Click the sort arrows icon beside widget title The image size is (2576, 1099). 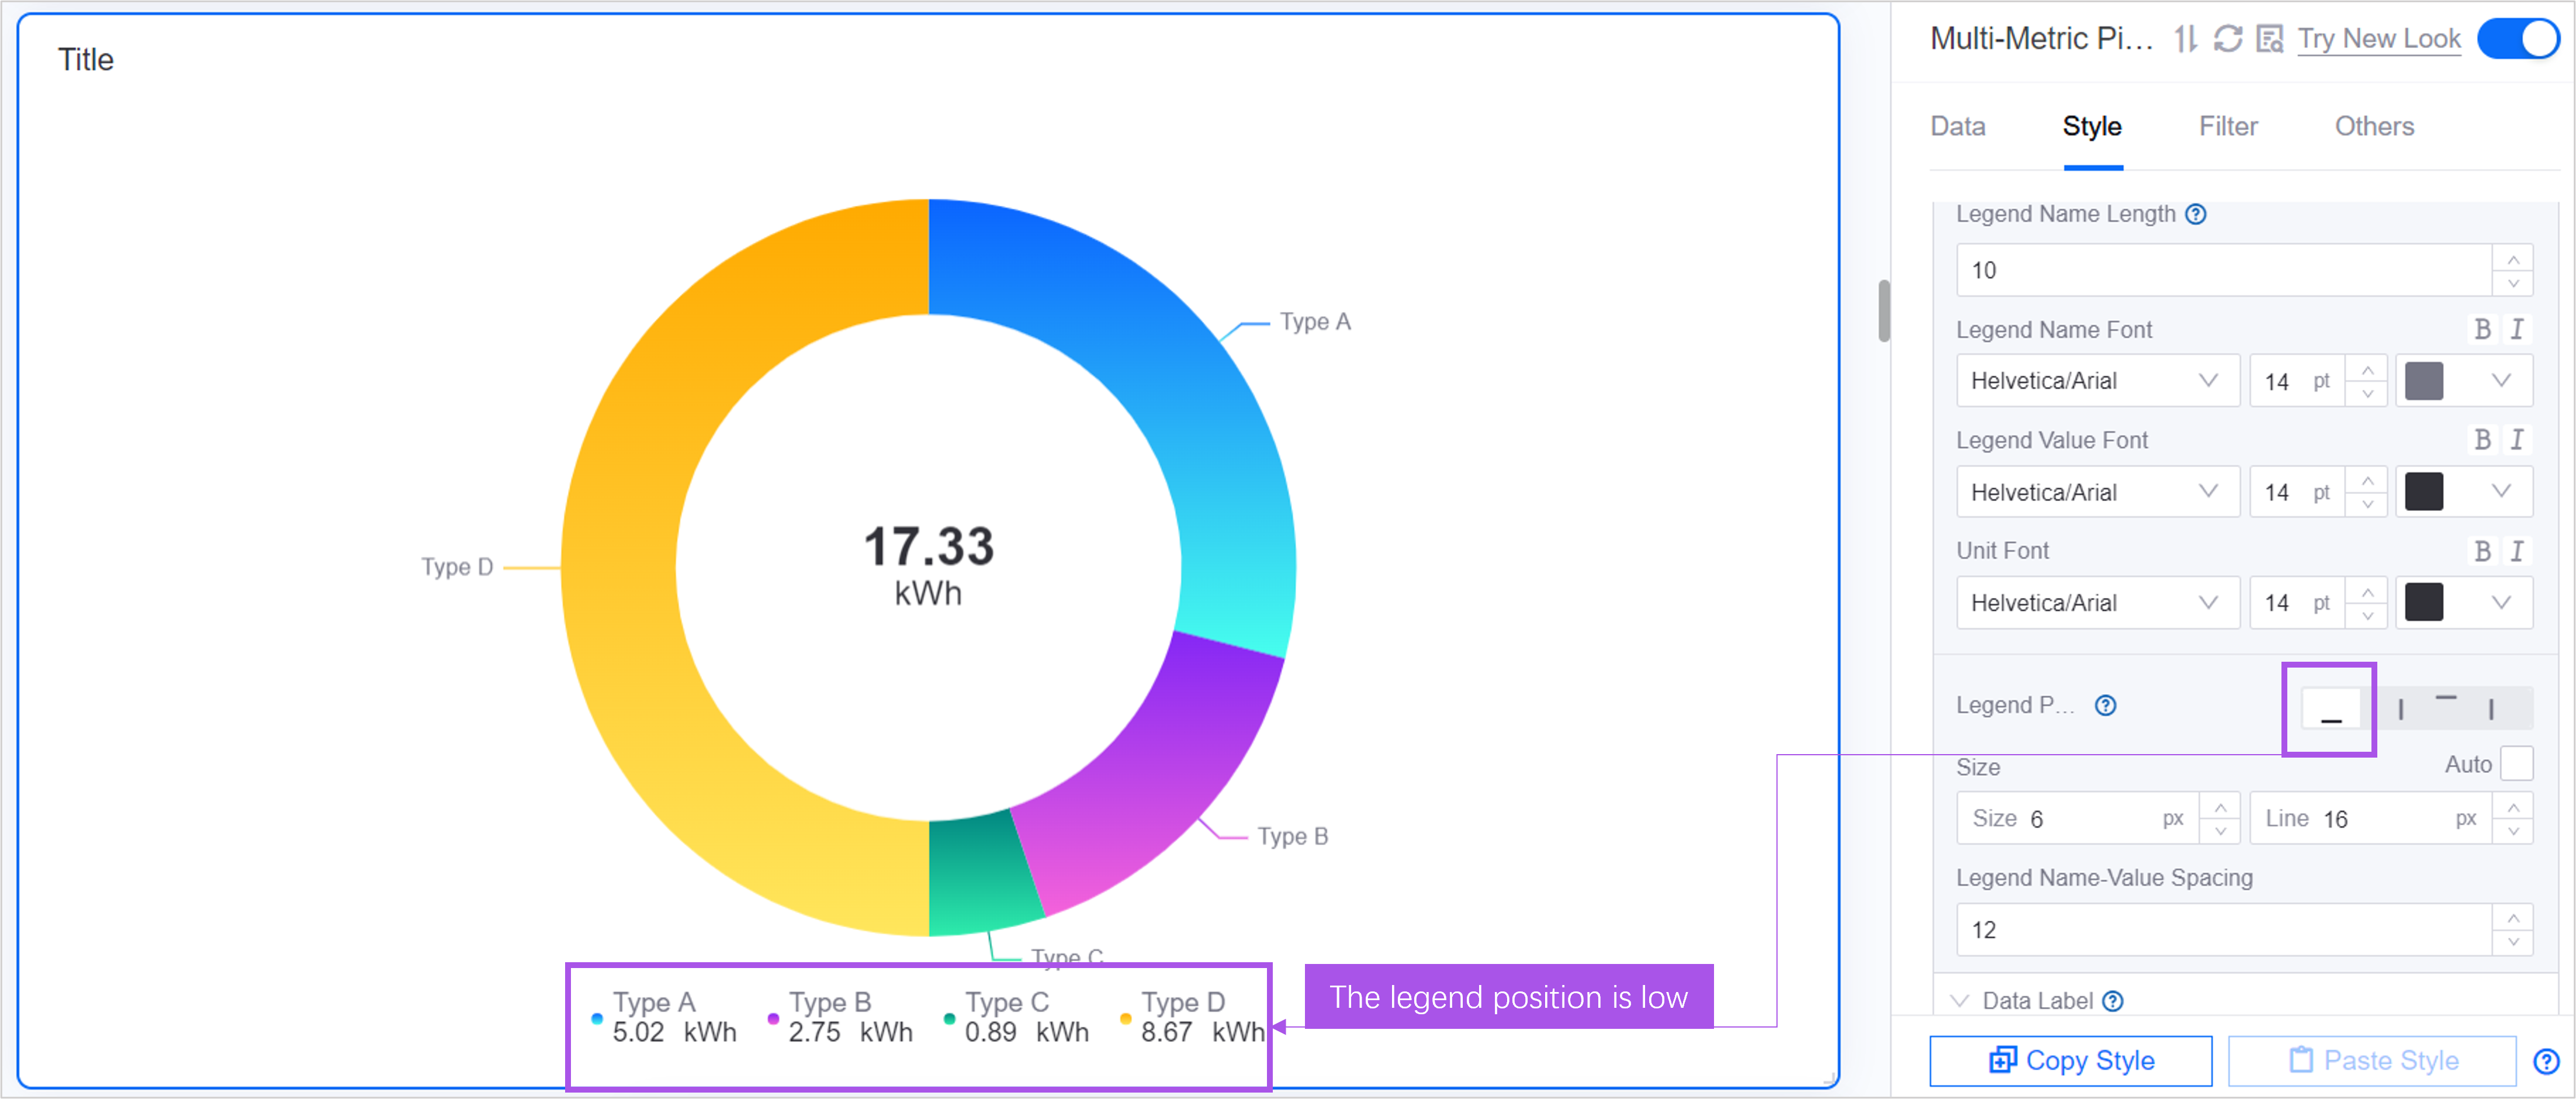coord(2186,39)
